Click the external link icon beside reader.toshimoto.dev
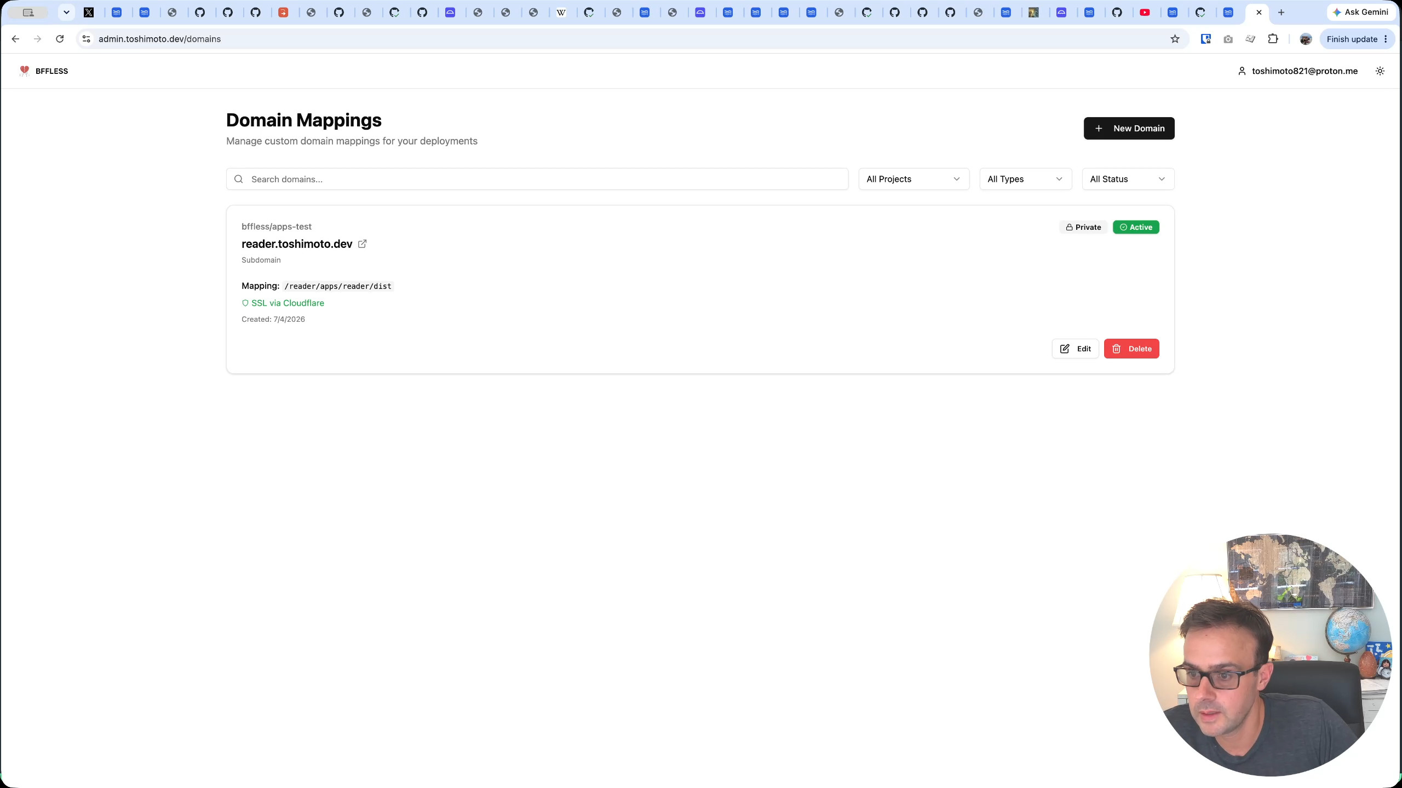 (x=362, y=244)
